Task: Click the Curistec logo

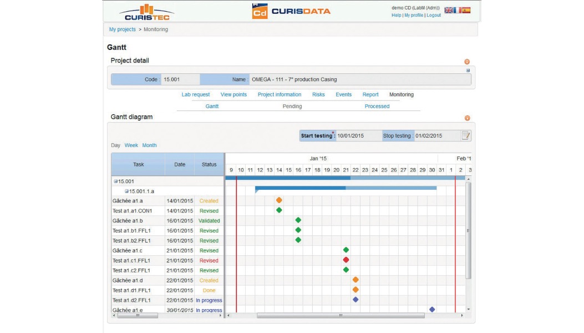Action: click(x=146, y=12)
